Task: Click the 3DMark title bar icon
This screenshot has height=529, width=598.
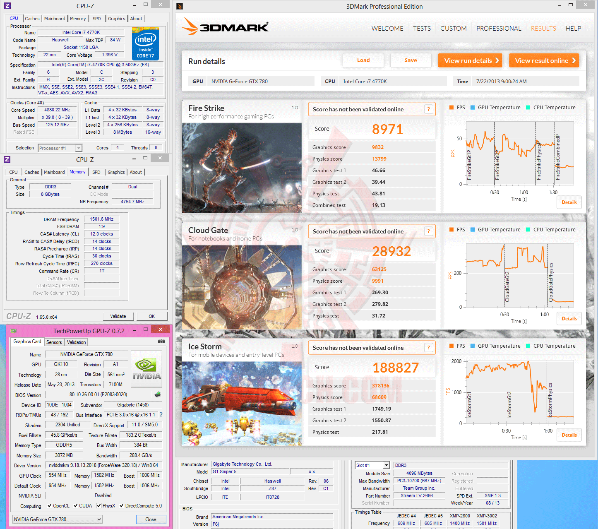Action: coord(180,6)
